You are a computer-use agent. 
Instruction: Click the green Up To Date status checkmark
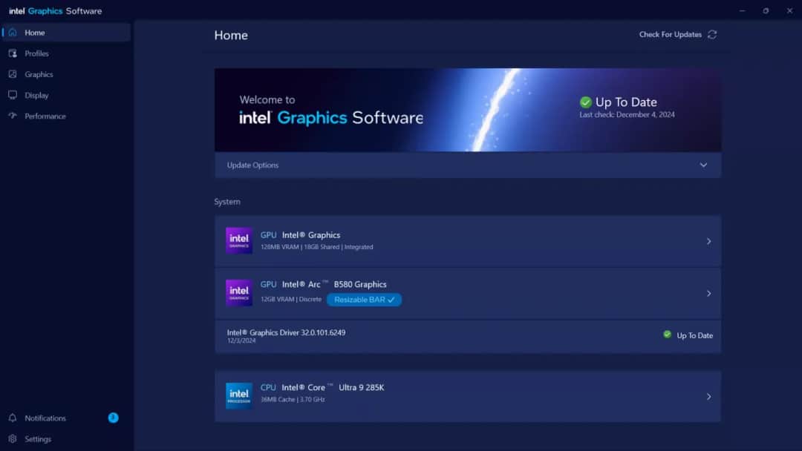(x=586, y=102)
